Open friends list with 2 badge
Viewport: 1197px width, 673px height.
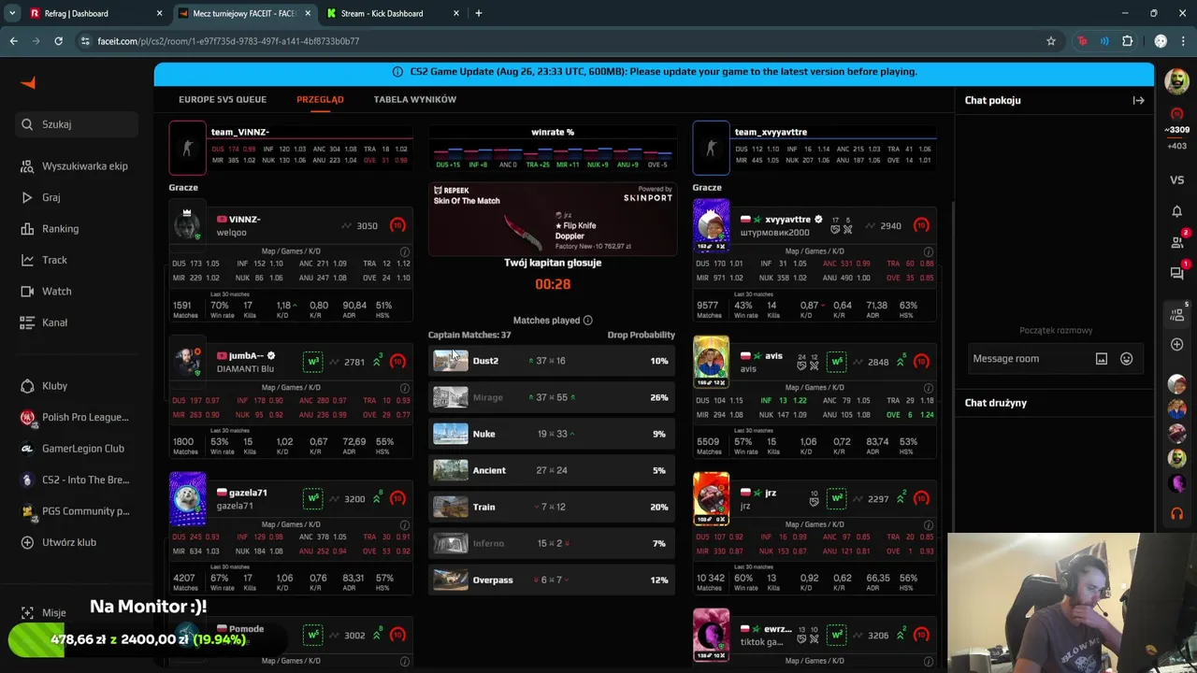click(x=1177, y=242)
